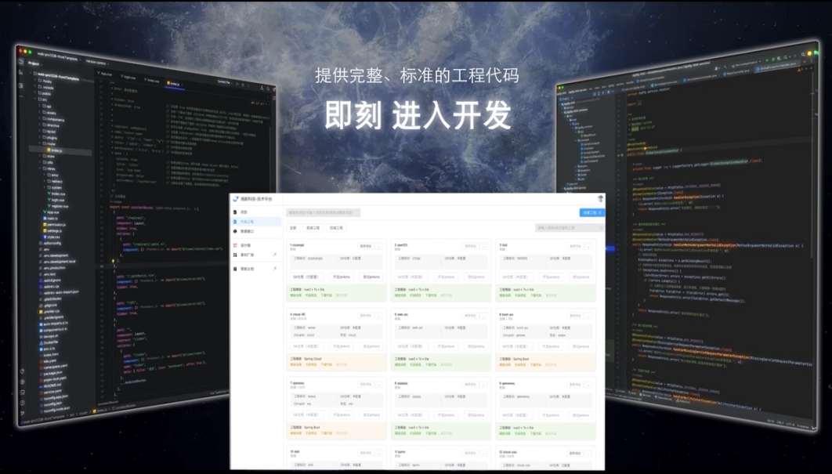This screenshot has height=474, width=832.
Task: Click 开发jenkins on card 1 csyangqi
Action: pos(342,277)
